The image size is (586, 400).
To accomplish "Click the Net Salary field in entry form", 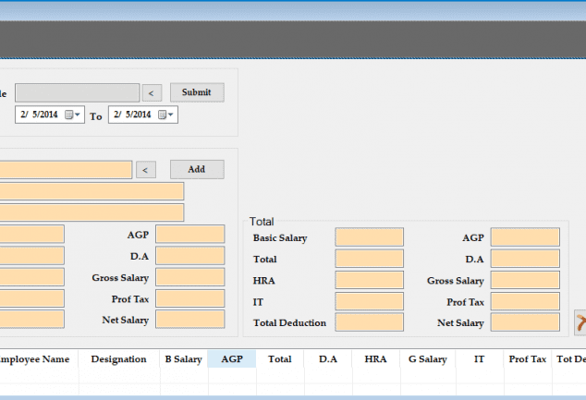I will click(x=189, y=320).
